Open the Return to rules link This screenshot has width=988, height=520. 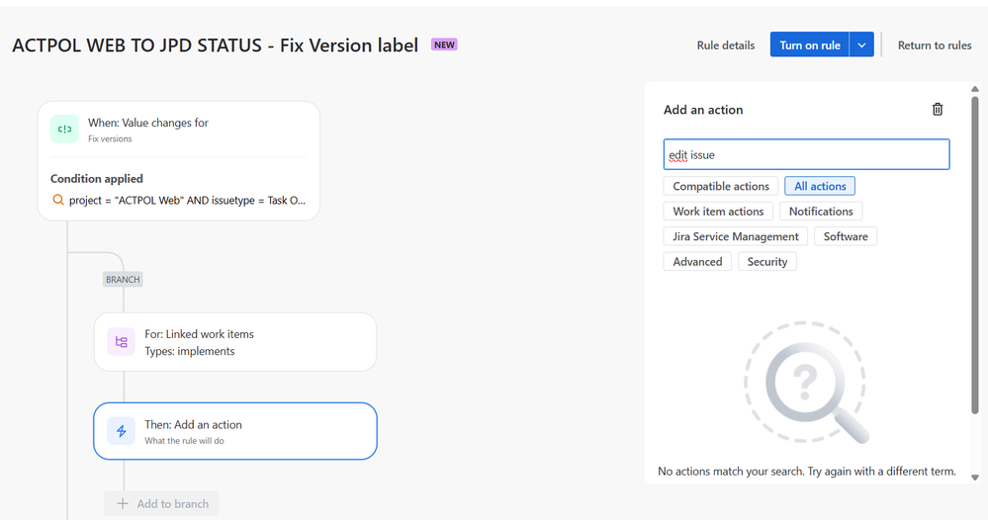[935, 45]
